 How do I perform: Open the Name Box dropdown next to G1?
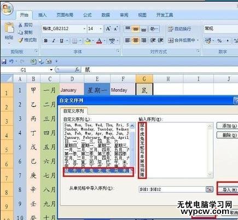click(51, 70)
